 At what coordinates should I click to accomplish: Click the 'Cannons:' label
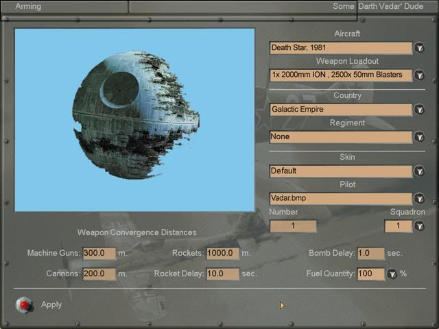click(x=63, y=273)
